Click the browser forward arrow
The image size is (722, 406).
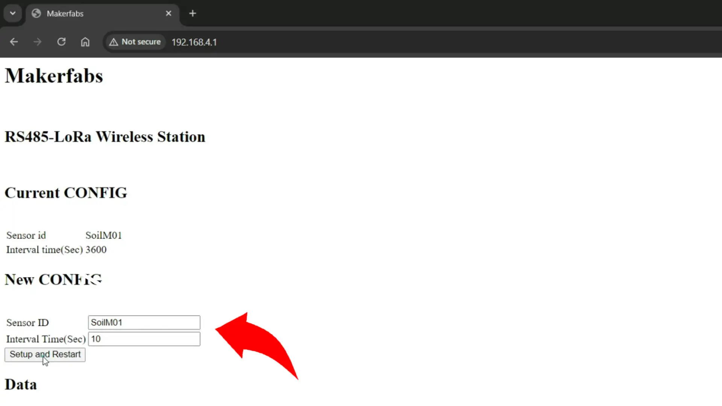(37, 42)
